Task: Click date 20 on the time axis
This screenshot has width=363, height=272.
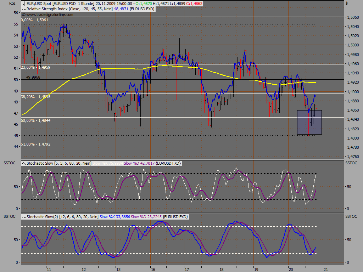Action: 291,270
